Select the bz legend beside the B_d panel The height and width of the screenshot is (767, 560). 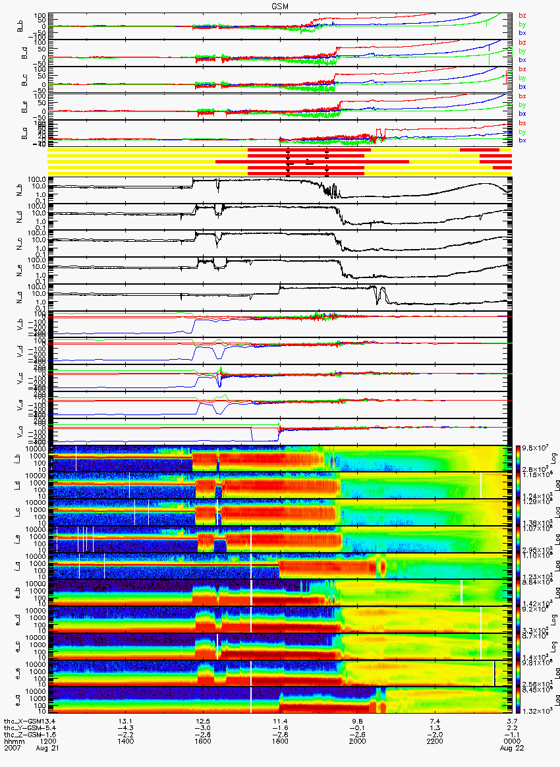[522, 43]
